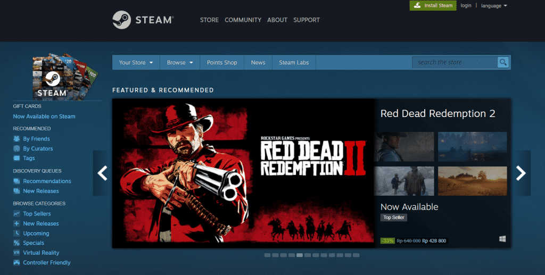Open the Steam gift cards image
This screenshot has height=275, width=545.
(65, 77)
